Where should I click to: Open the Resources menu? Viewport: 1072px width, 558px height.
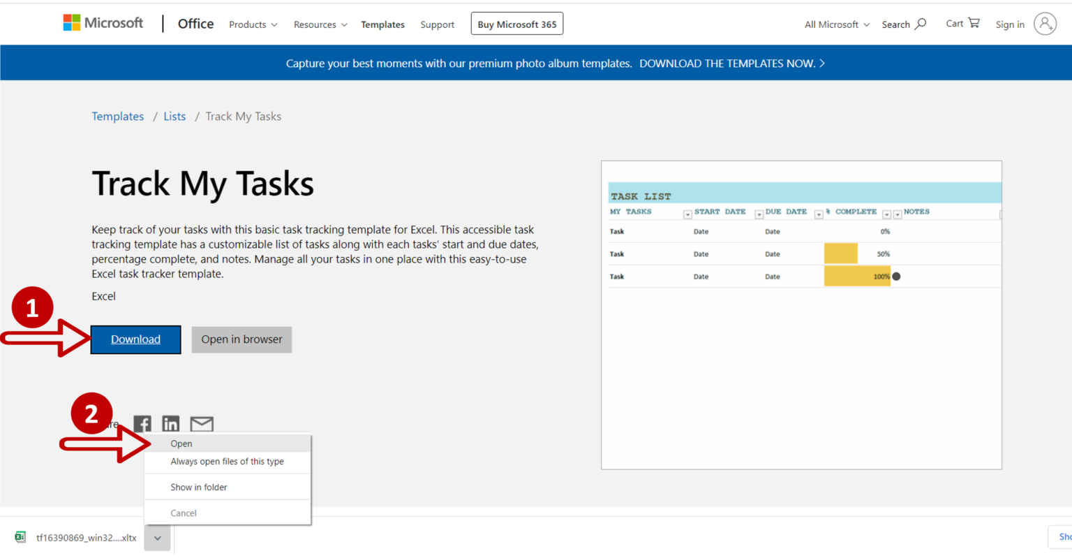pos(320,24)
